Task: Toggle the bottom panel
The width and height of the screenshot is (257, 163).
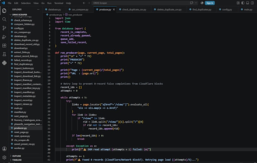Action: pos(248,3)
